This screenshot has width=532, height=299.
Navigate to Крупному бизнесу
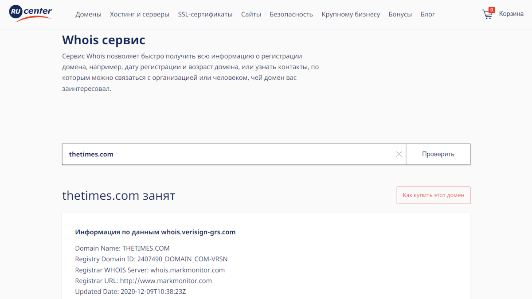(x=351, y=14)
